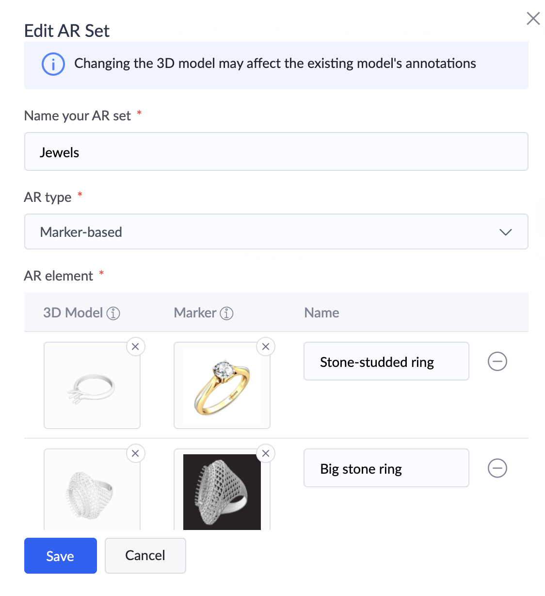
Task: Delete the Big stone ring row with minus icon
Action: point(497,468)
